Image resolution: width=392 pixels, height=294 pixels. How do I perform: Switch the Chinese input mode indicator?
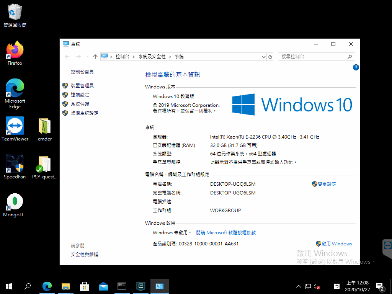(326, 286)
